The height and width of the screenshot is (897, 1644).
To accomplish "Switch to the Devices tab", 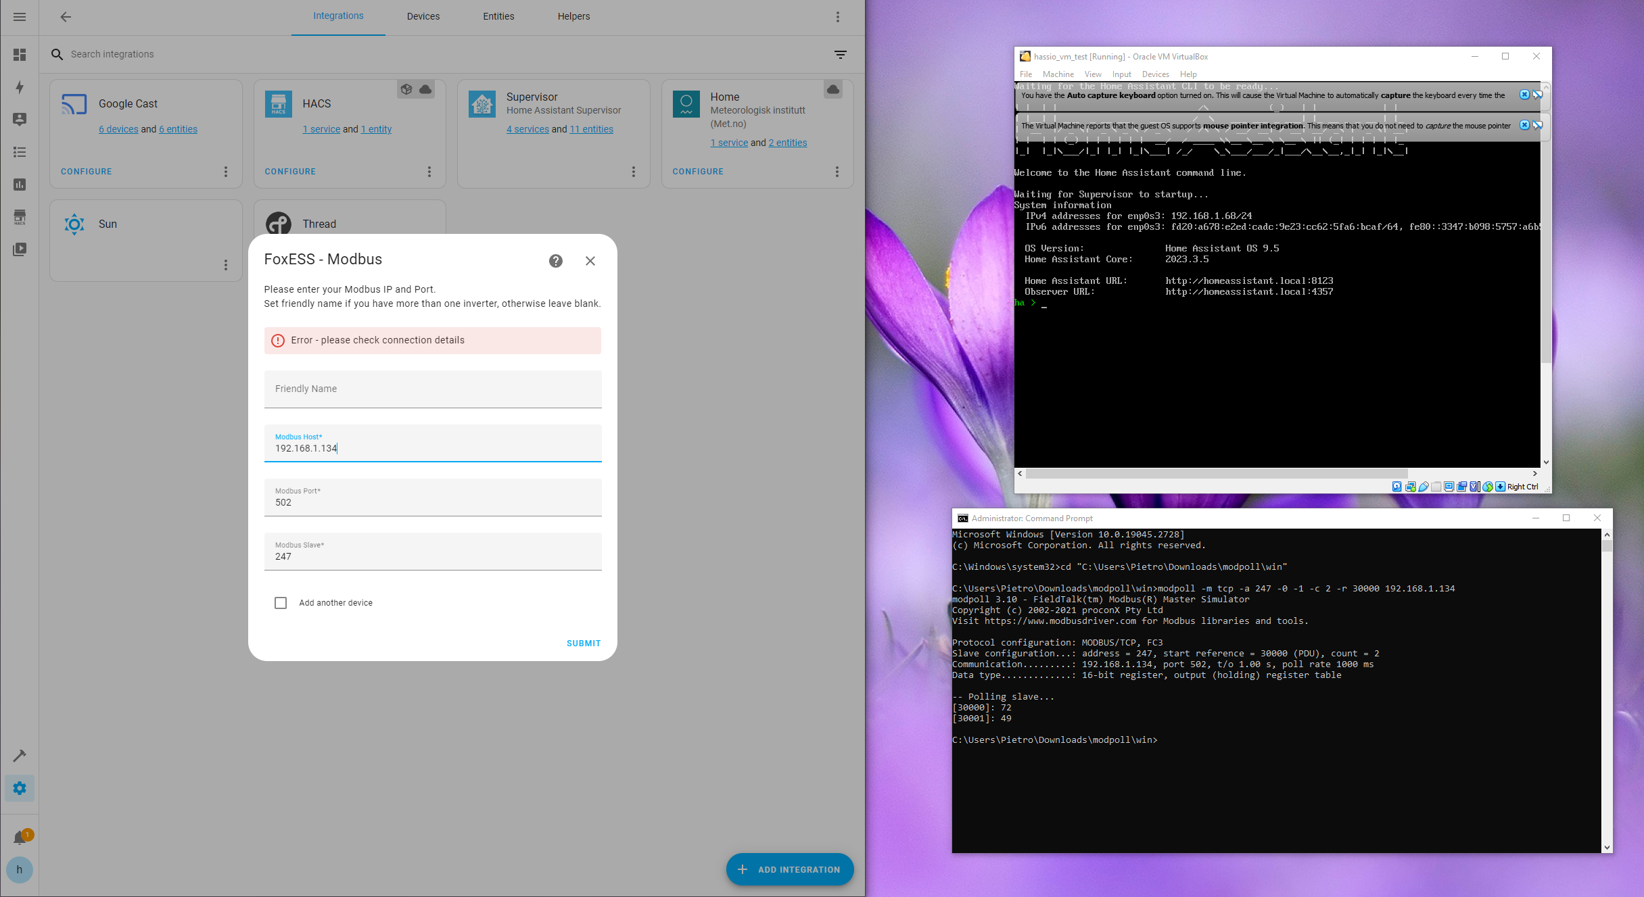I will 423,16.
